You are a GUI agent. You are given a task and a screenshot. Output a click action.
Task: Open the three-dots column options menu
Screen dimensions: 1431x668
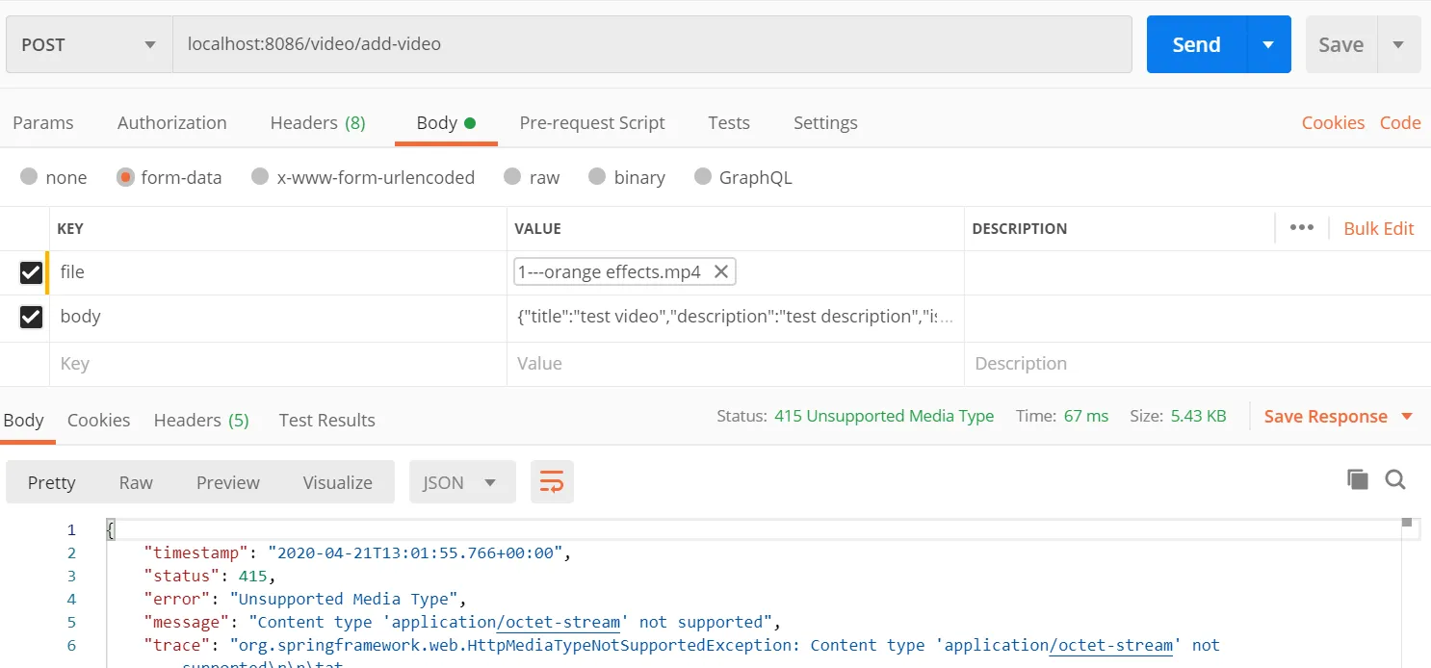click(1302, 228)
